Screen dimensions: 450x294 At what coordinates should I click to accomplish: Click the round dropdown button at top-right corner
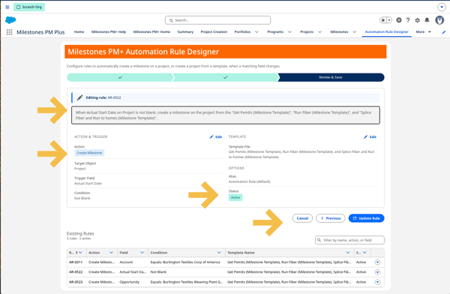[x=442, y=7]
